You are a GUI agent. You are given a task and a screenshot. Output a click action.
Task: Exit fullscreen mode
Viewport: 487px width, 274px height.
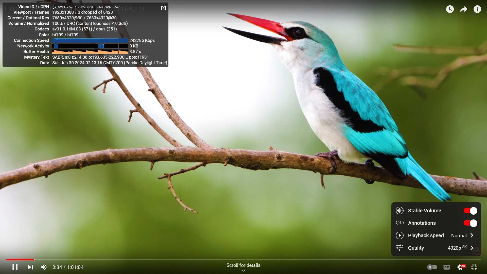tap(474, 267)
